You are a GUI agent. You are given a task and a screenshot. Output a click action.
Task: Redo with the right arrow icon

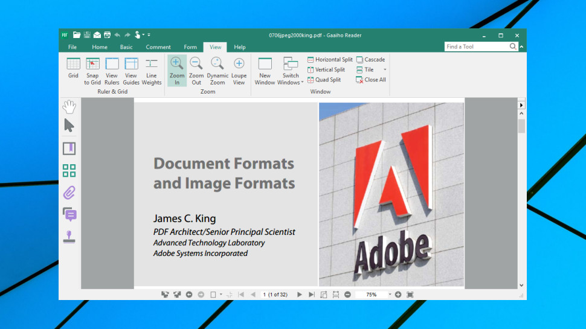(127, 35)
